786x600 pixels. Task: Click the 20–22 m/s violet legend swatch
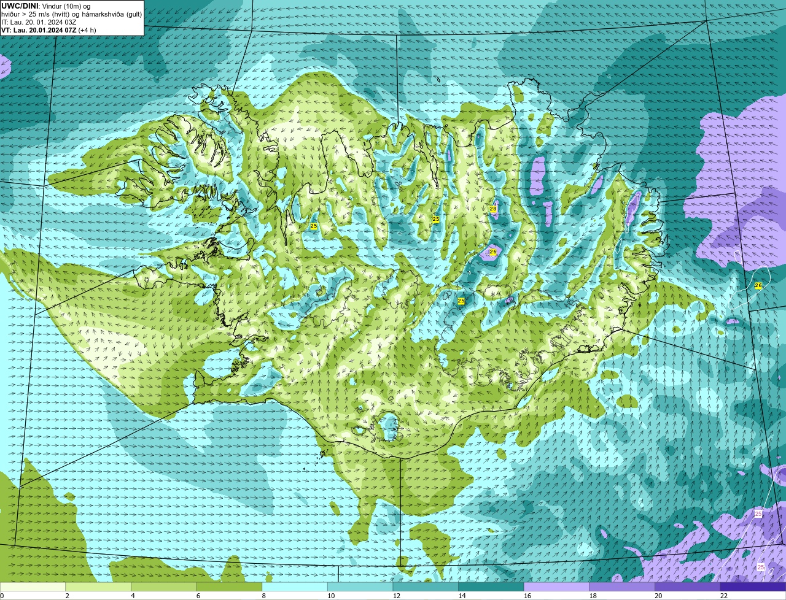click(688, 587)
